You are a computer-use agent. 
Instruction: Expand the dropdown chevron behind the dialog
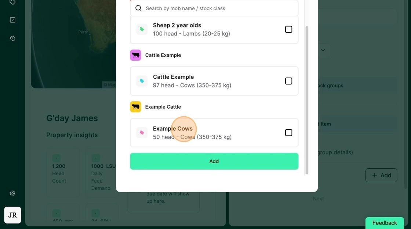coord(323,50)
